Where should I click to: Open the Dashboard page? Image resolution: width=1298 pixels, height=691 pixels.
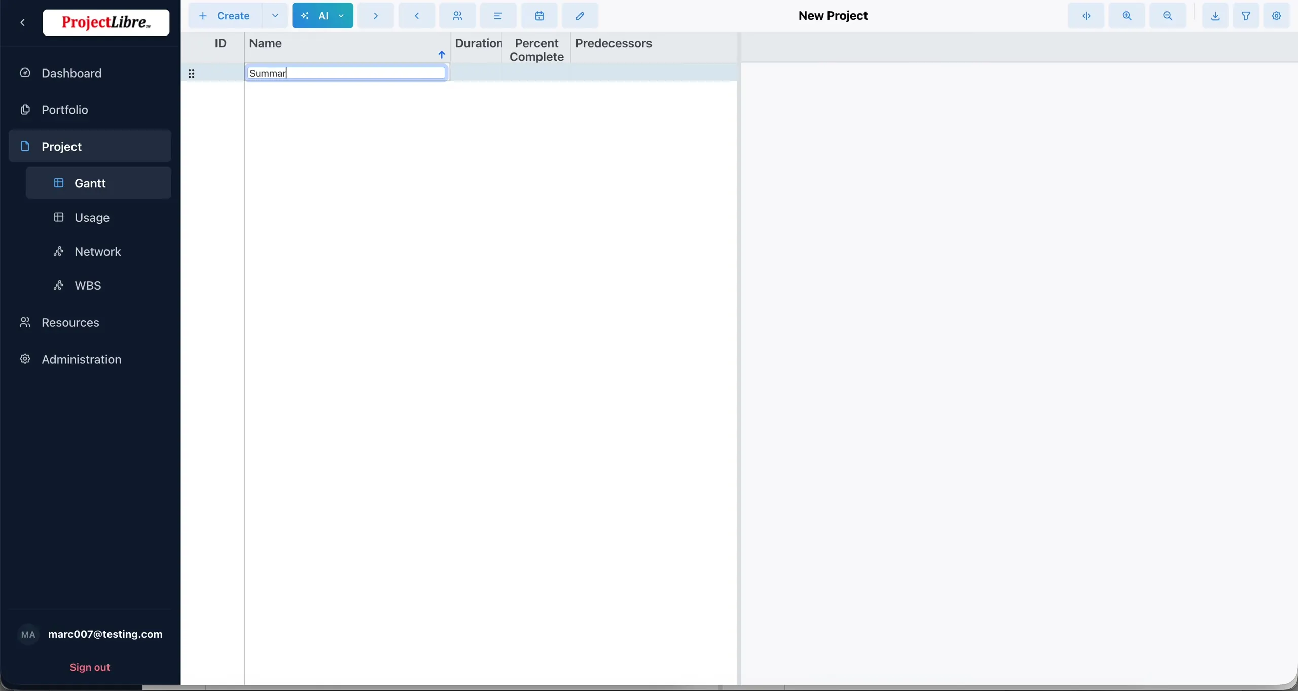(x=90, y=73)
